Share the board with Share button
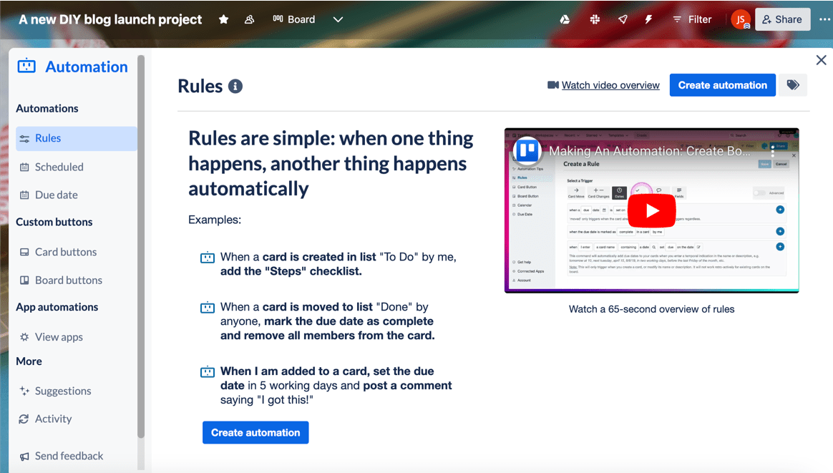This screenshot has width=833, height=473. (782, 19)
